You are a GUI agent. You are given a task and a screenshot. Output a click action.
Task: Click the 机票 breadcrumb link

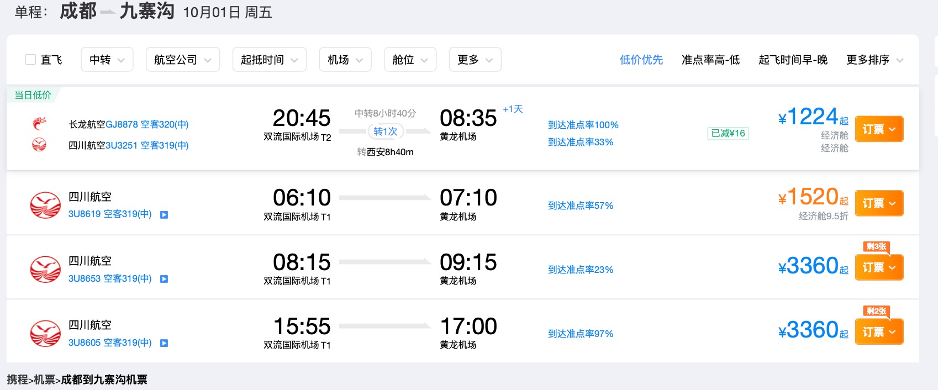[44, 380]
